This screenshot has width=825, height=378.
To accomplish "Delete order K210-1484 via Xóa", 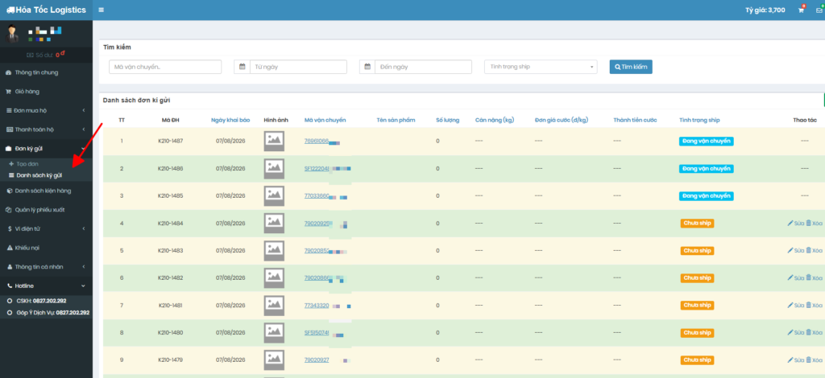I will 814,223.
